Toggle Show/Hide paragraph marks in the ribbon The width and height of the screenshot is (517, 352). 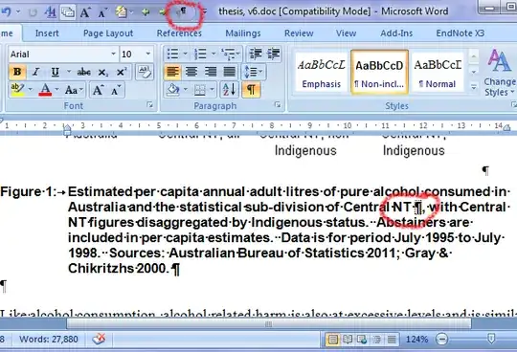point(251,90)
